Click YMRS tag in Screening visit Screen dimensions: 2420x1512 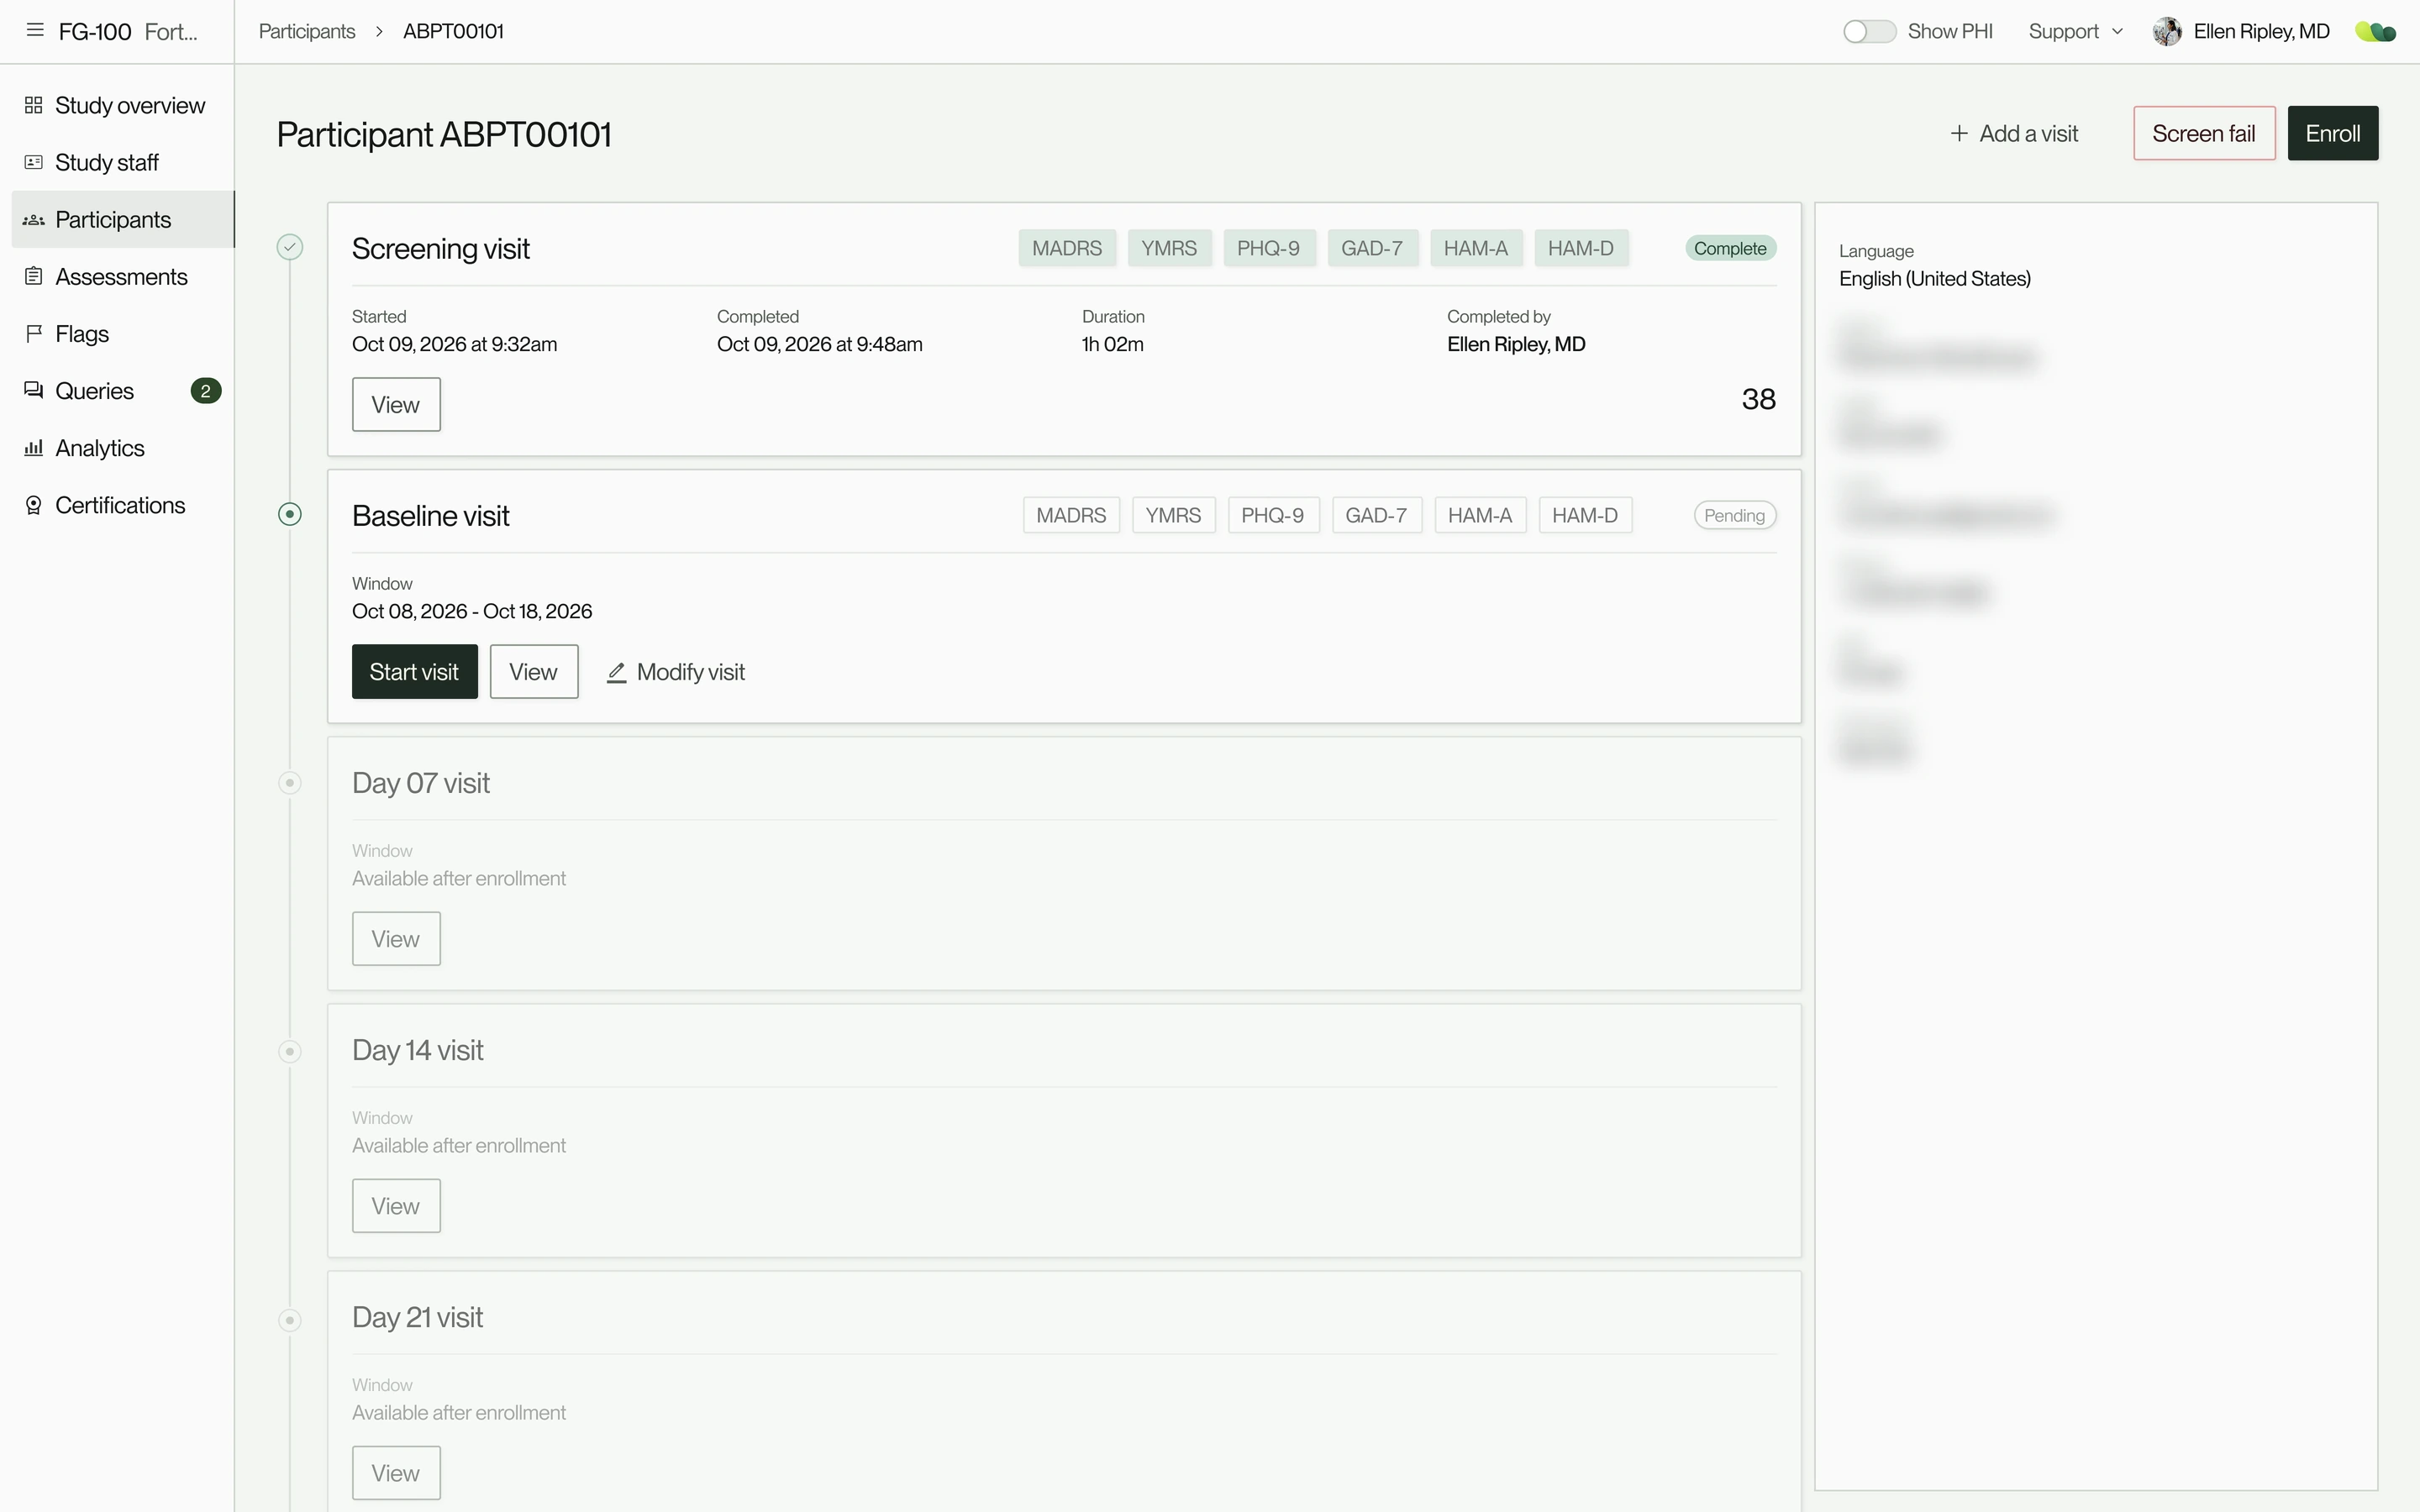coord(1169,248)
